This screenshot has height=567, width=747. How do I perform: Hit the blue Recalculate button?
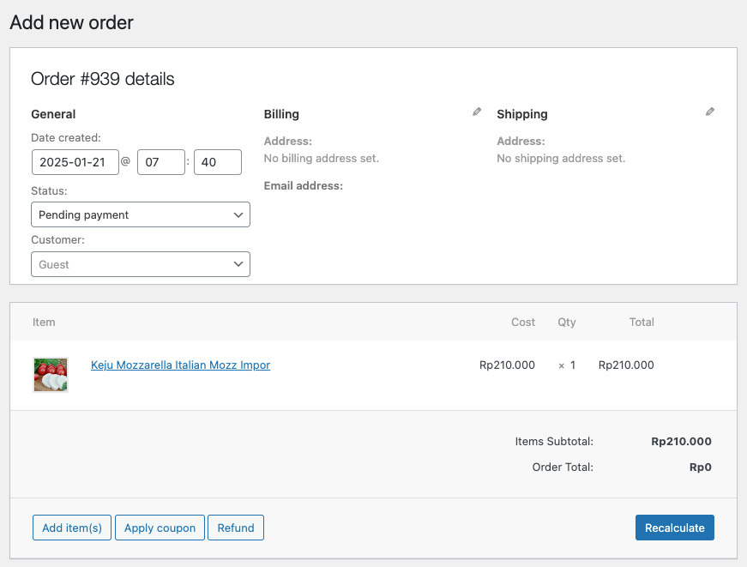pos(674,528)
